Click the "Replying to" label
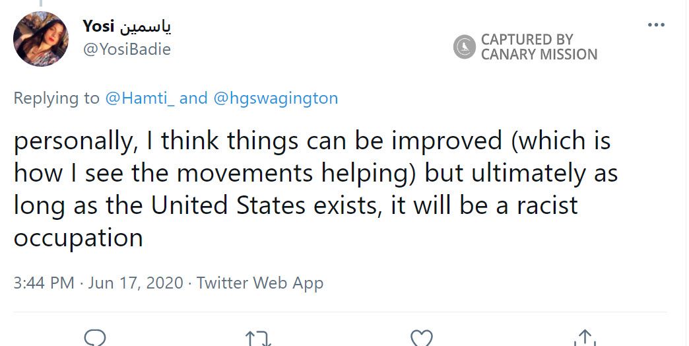This screenshot has width=689, height=346. click(56, 98)
